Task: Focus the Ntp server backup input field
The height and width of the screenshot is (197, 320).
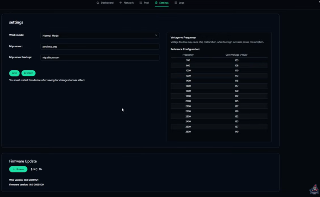Action: point(100,58)
